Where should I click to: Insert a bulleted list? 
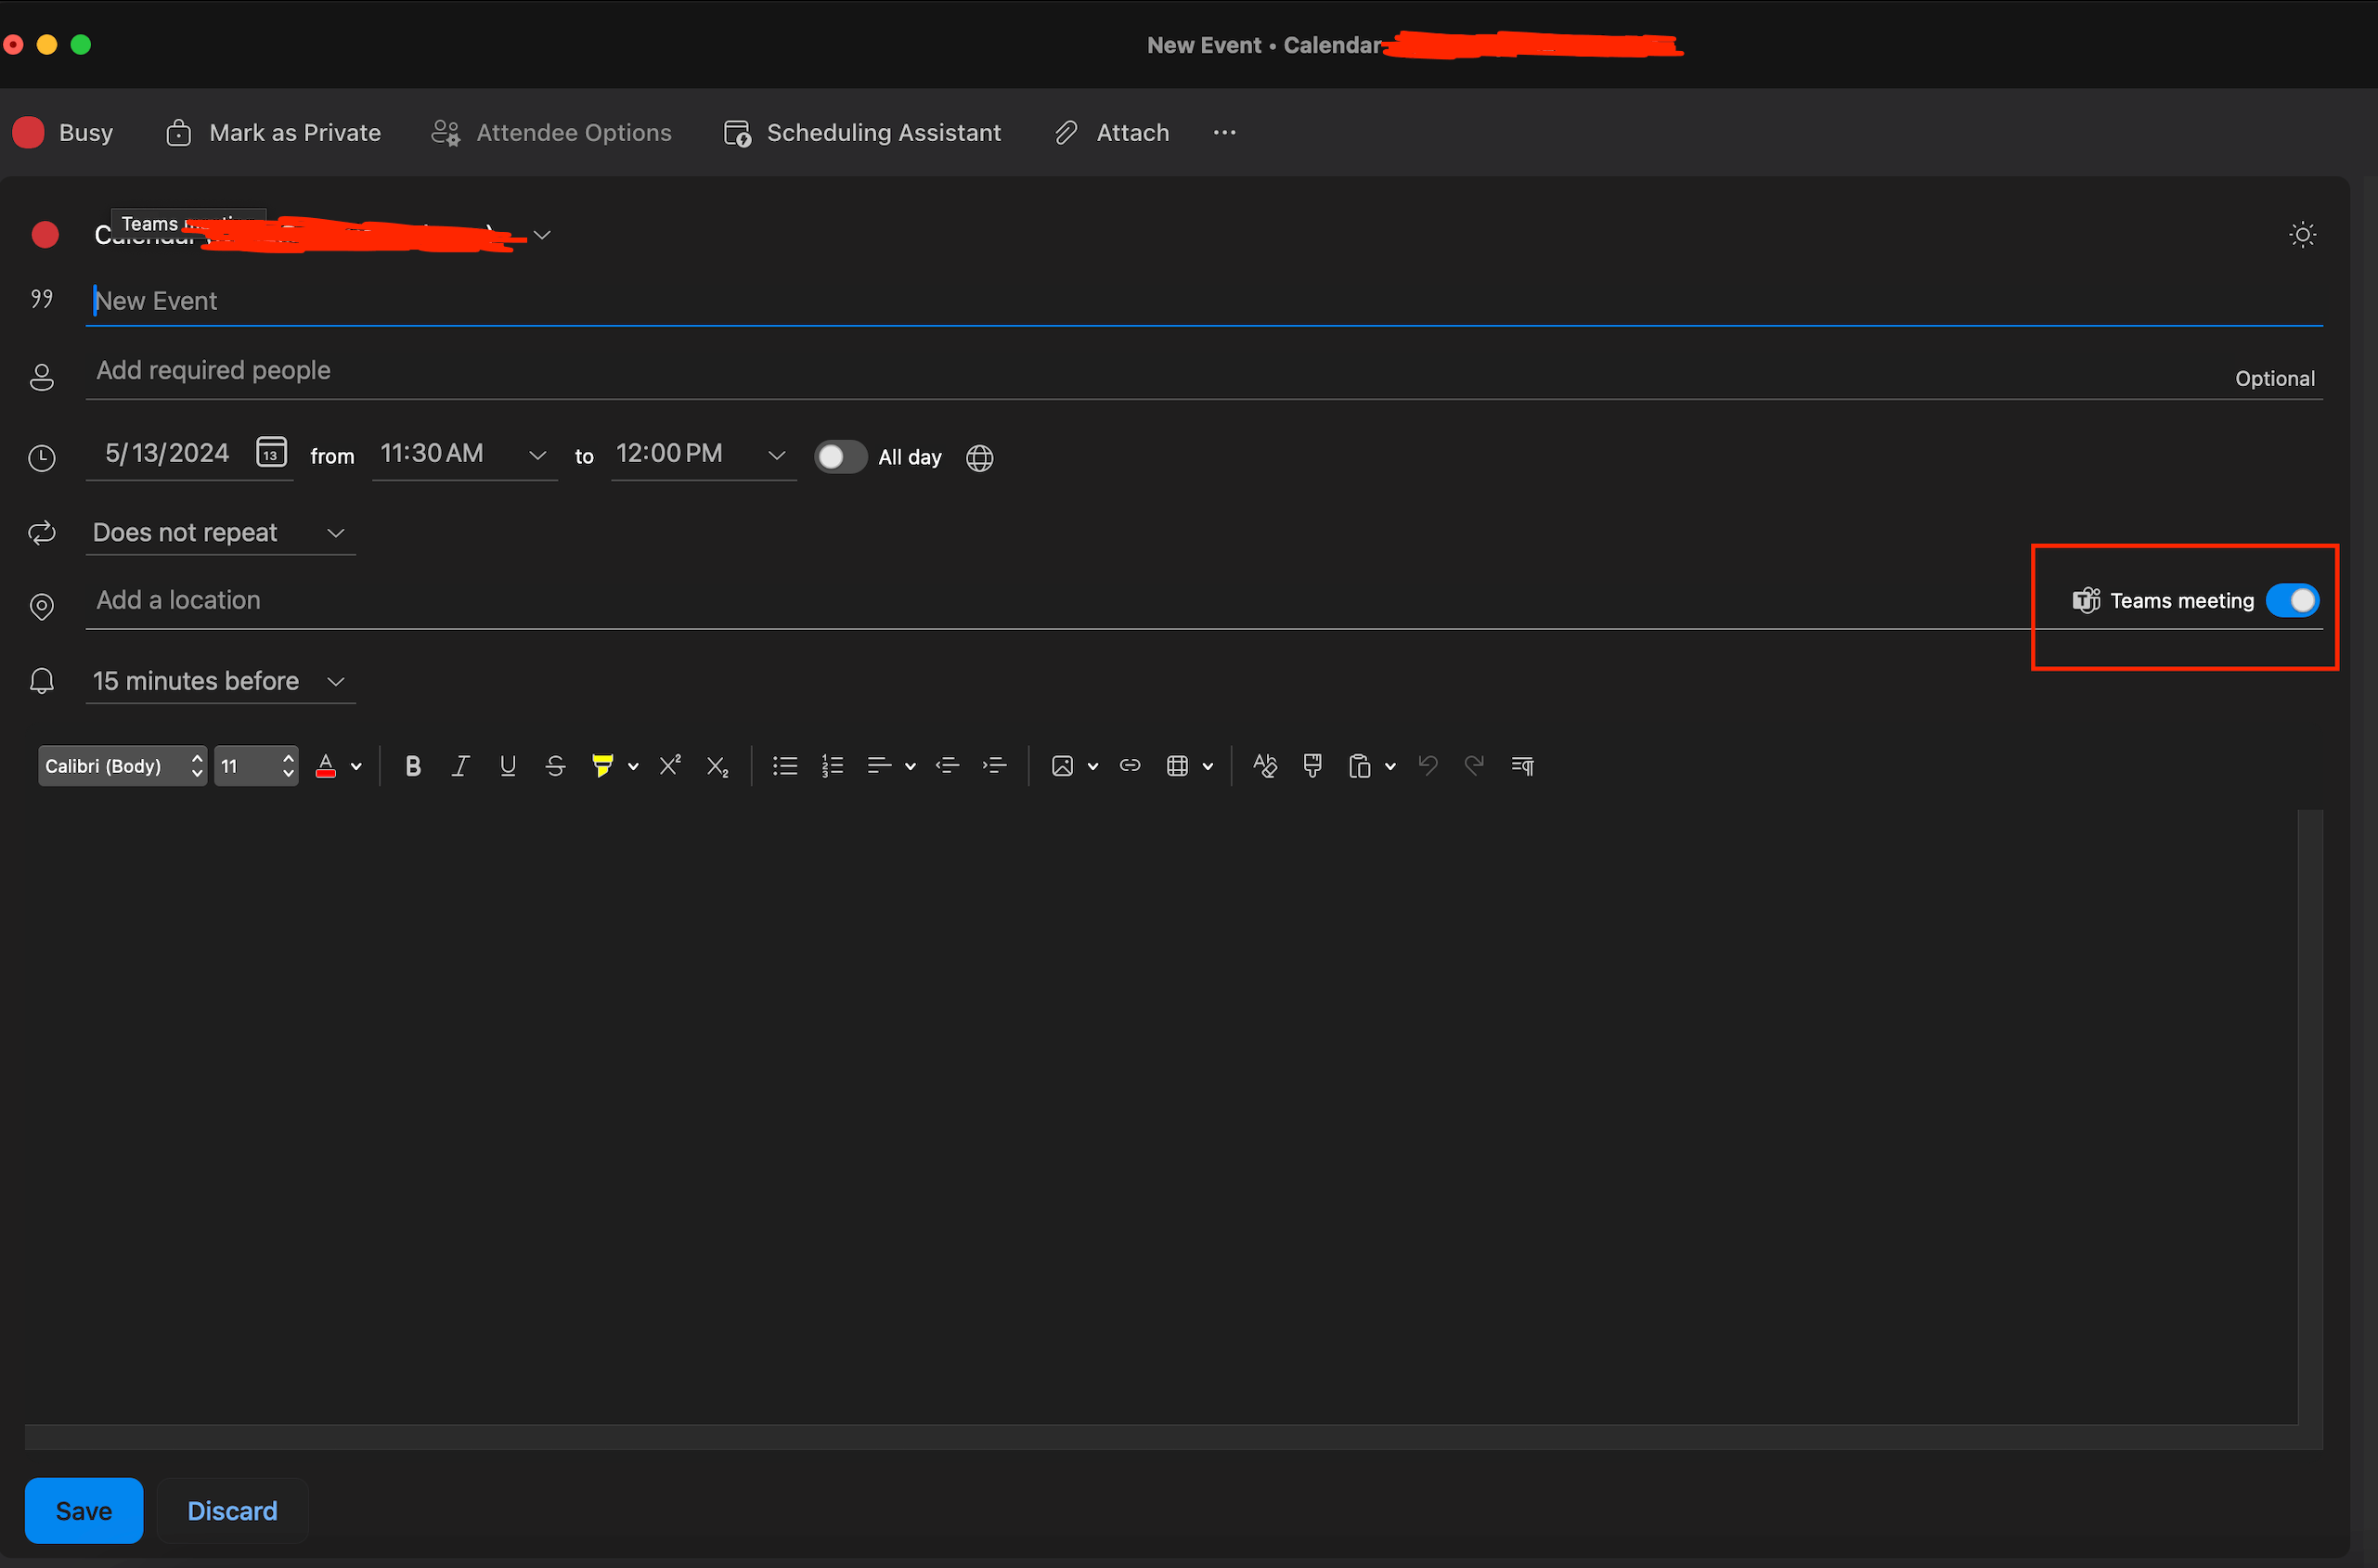click(x=785, y=766)
